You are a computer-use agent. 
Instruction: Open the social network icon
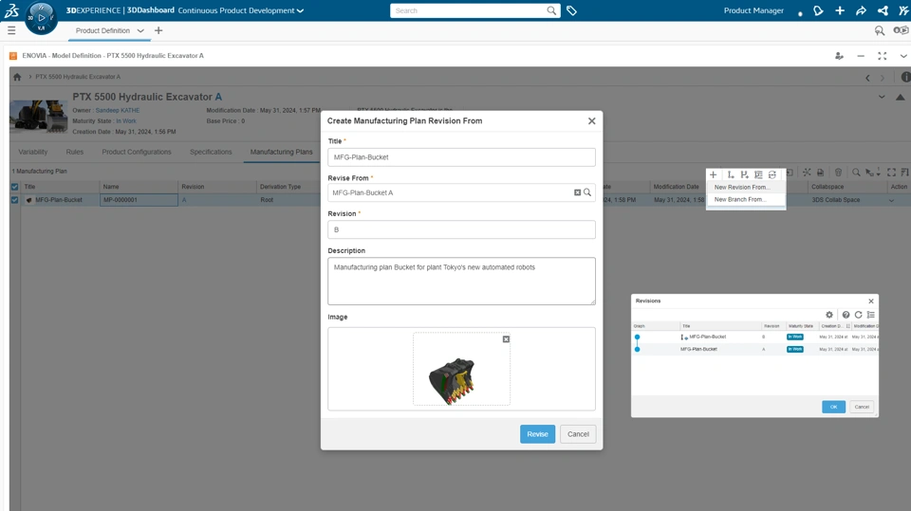pos(883,10)
